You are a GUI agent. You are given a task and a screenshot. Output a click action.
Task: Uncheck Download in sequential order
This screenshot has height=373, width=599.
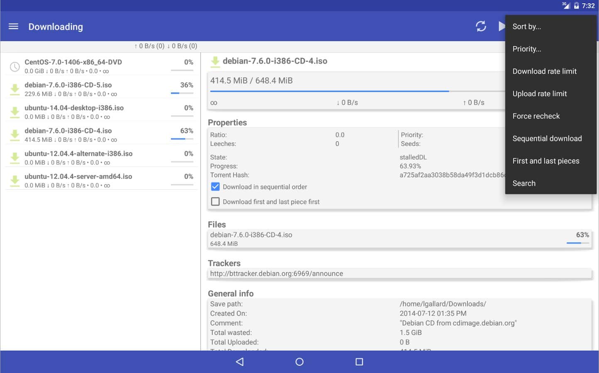click(x=215, y=187)
